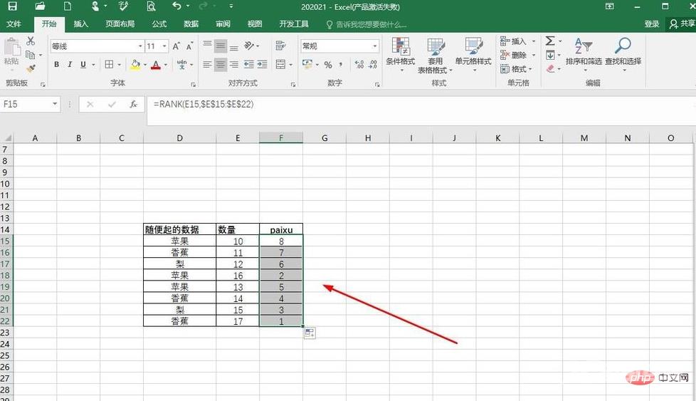
Task: Open Find & Select (查找和选择)
Action: click(623, 53)
